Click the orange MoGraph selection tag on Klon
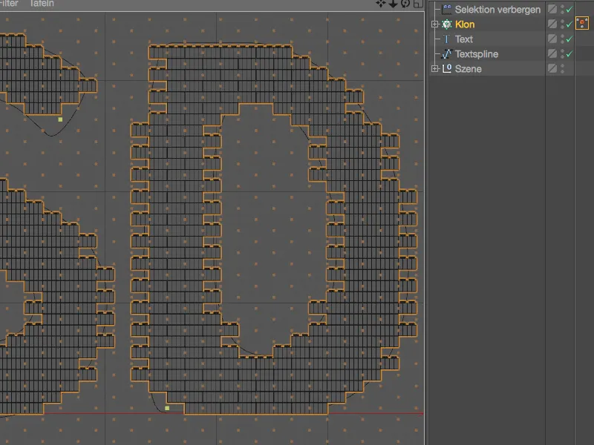 pyautogui.click(x=582, y=23)
